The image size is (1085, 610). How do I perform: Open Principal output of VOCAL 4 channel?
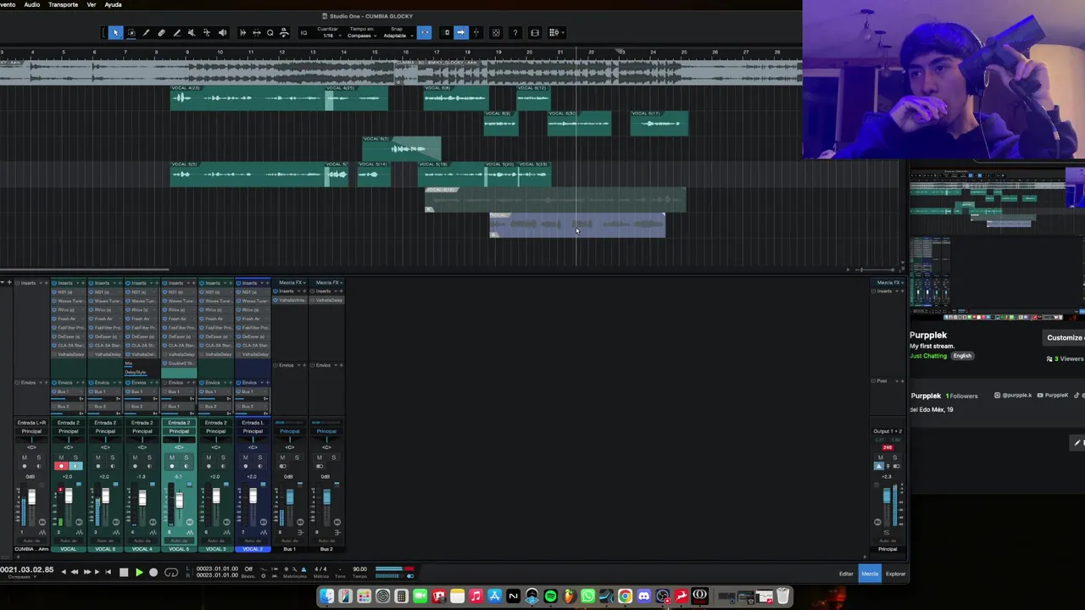click(142, 431)
